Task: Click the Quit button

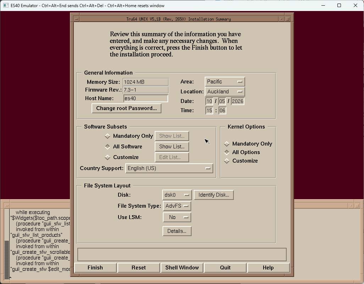Action: (225, 268)
